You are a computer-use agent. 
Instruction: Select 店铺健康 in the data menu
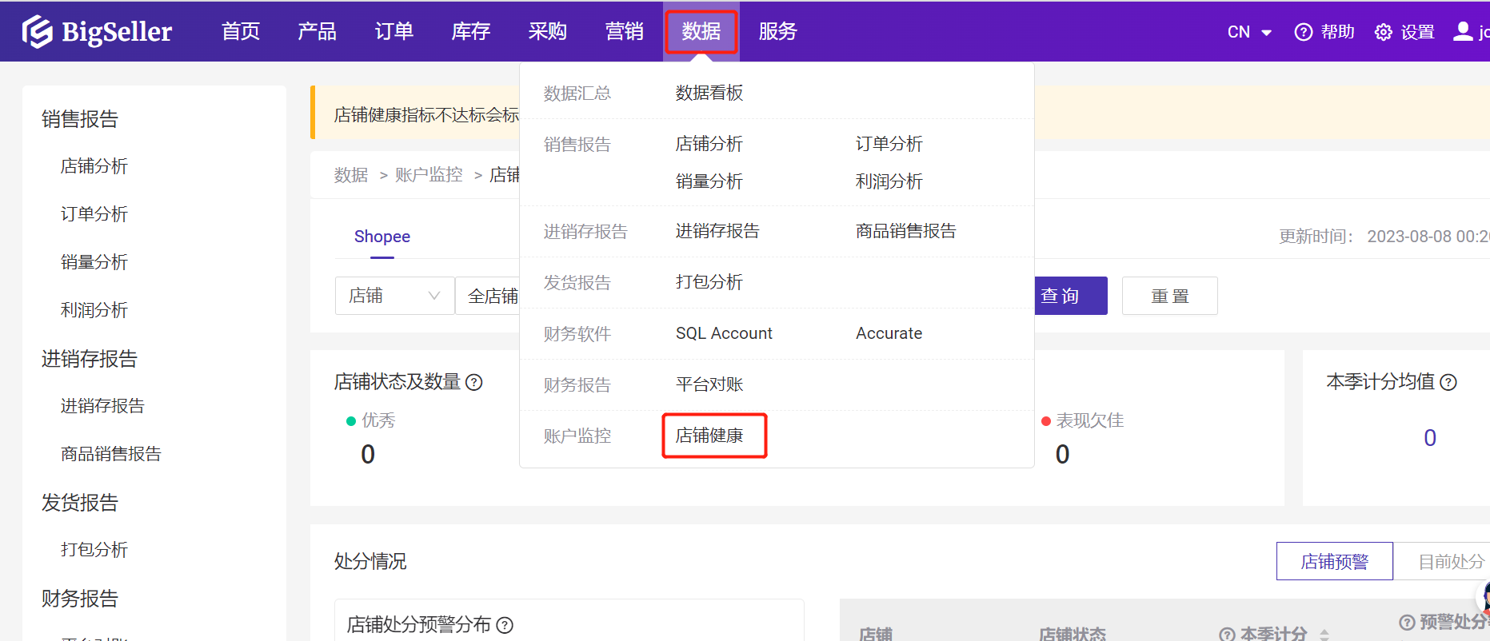pyautogui.click(x=709, y=436)
